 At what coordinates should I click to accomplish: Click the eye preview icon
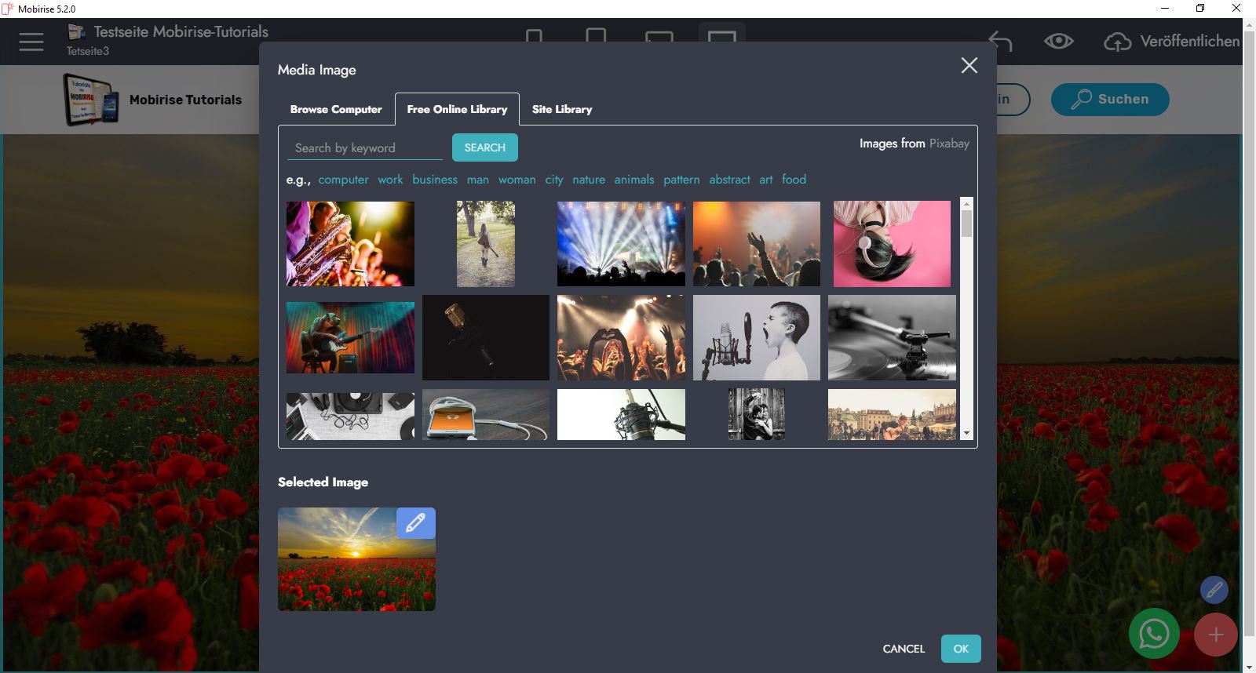pos(1058,42)
